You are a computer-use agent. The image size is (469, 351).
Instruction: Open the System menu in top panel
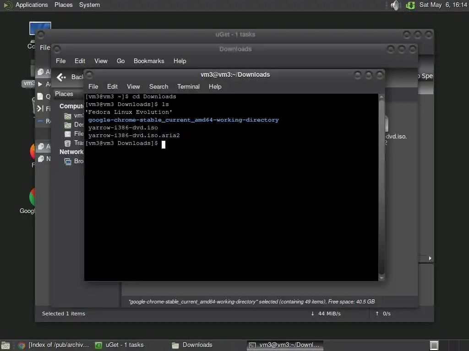(89, 5)
